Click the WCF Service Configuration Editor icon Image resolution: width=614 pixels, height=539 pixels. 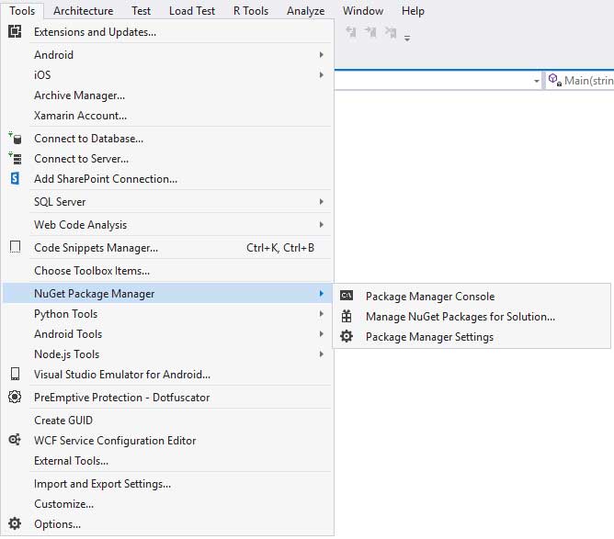click(15, 441)
